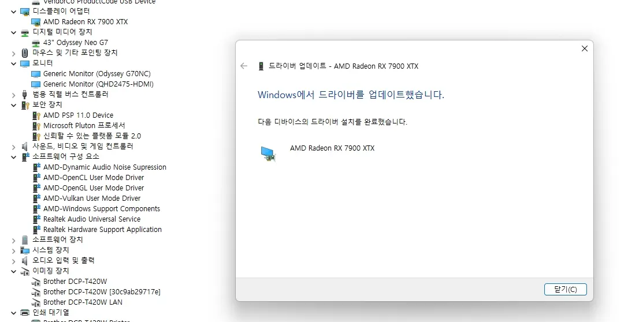Click the Brother DCP-T420W LAN scanner icon
This screenshot has width=639, height=322.
point(36,302)
